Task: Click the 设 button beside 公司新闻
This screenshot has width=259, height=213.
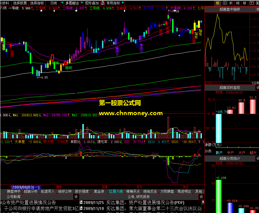Action: click(76, 197)
